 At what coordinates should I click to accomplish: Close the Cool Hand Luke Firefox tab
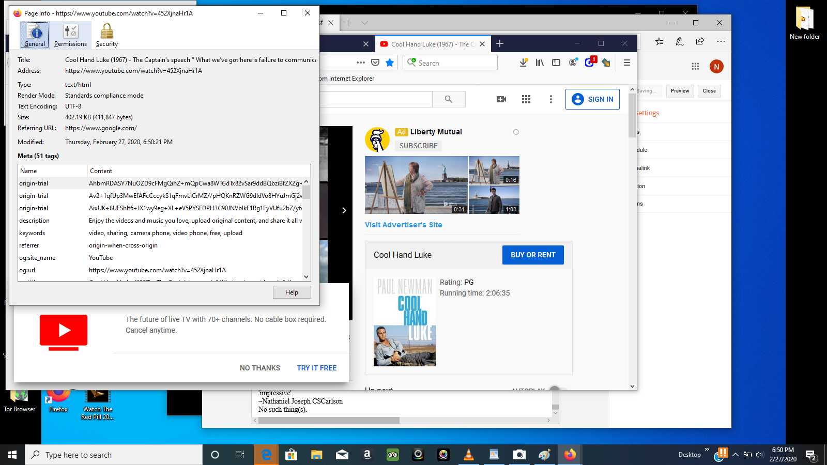point(482,44)
